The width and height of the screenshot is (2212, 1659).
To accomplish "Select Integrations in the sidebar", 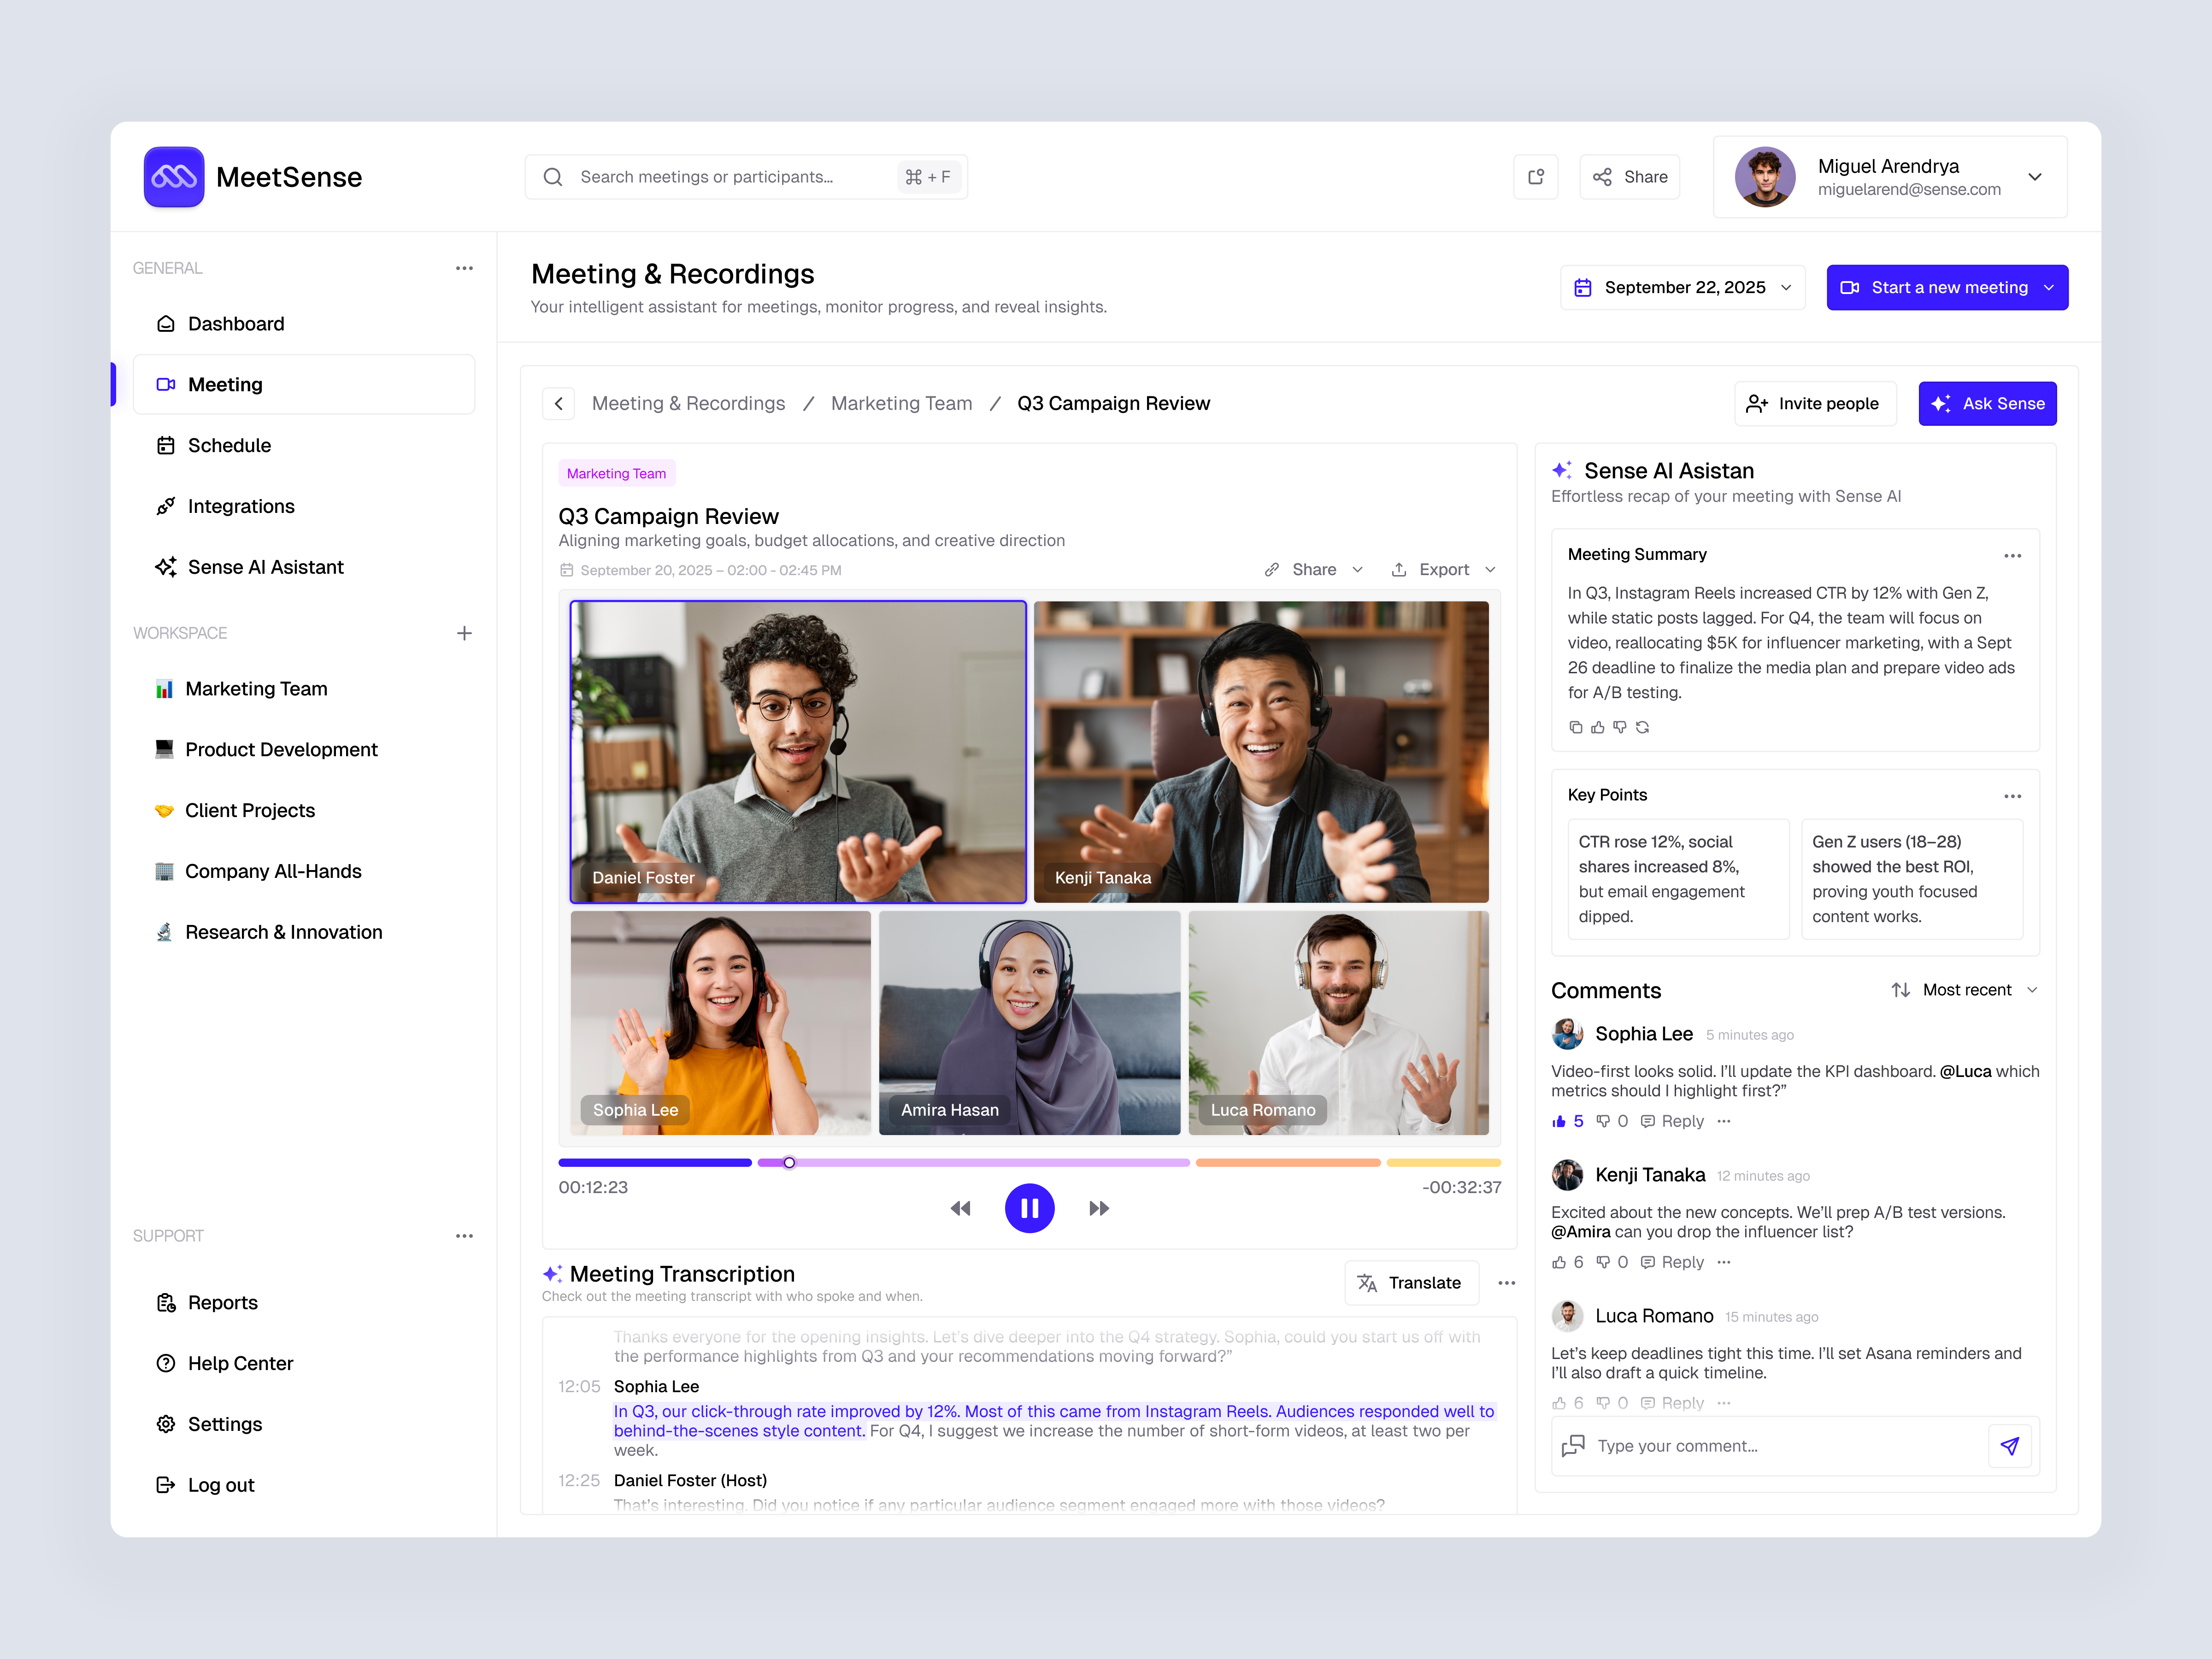I will click(x=240, y=506).
